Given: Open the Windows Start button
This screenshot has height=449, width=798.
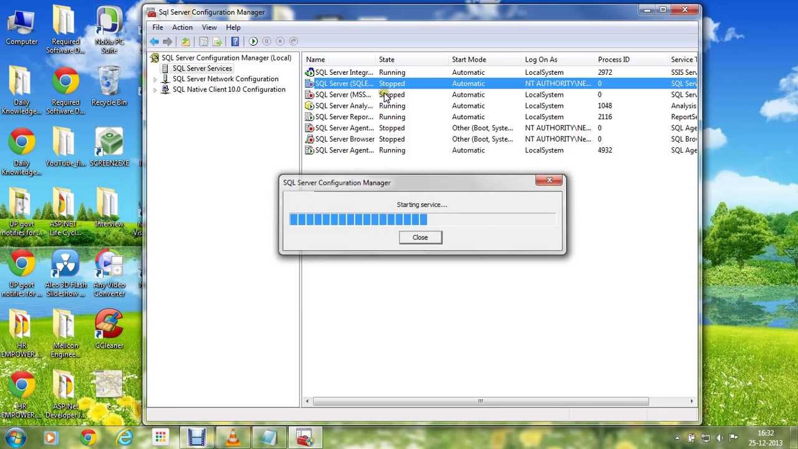Looking at the screenshot, I should (x=15, y=437).
